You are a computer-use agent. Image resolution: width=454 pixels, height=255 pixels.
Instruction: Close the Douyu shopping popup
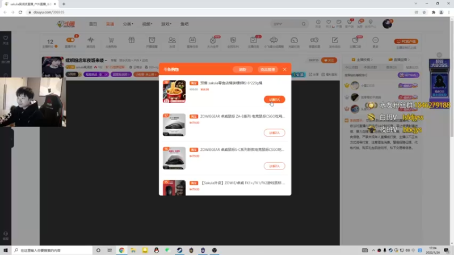[x=285, y=69]
